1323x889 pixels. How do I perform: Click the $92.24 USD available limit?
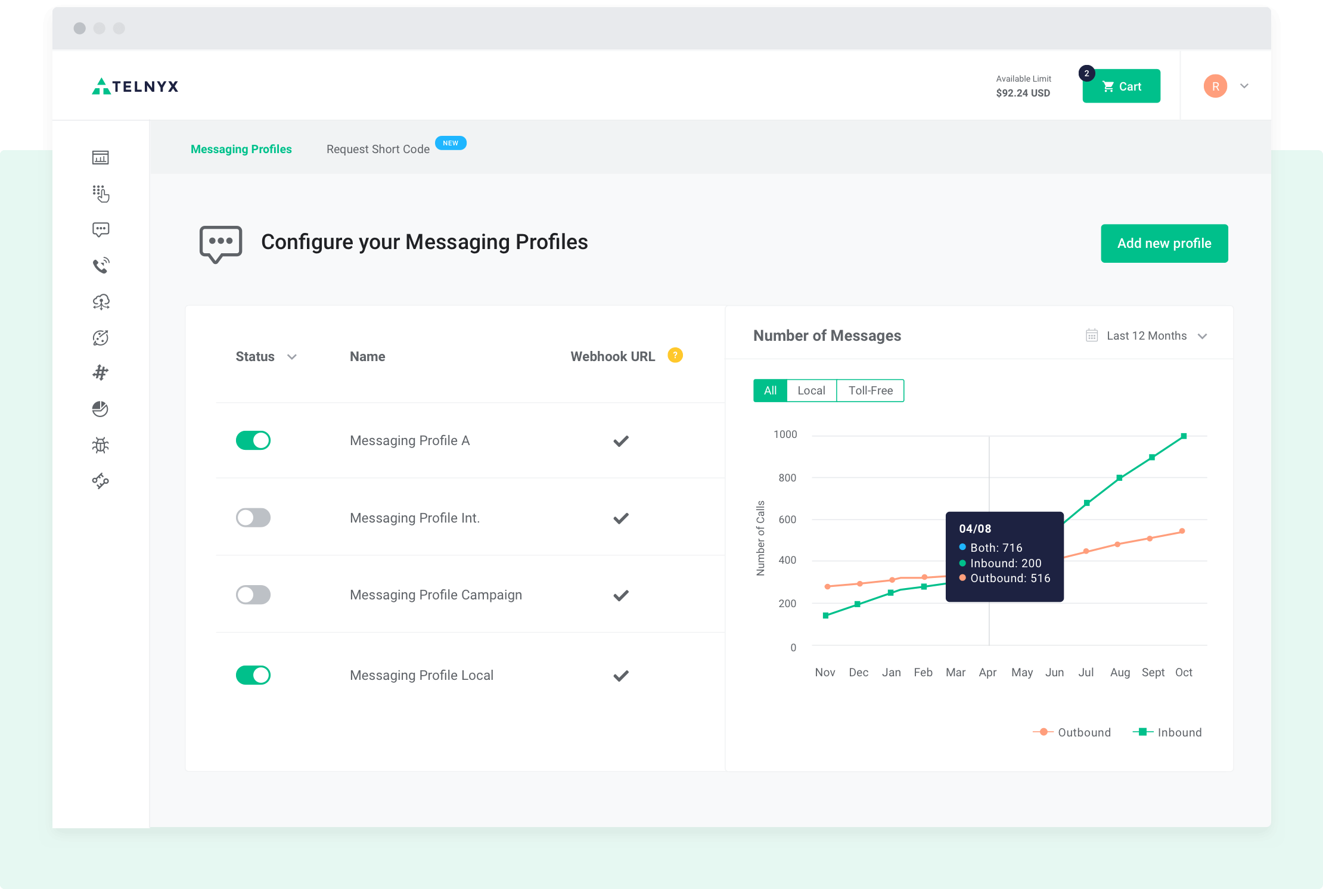pyautogui.click(x=1023, y=93)
